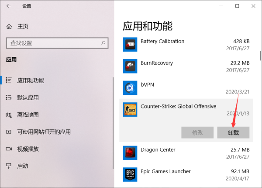The height and width of the screenshot is (188, 262).
Task: Open the 启动 settings page
Action: [x=57, y=166]
